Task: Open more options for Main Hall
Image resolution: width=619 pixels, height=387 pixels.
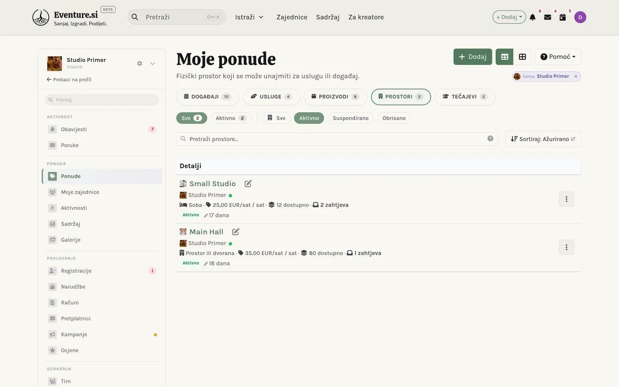Action: [x=567, y=247]
